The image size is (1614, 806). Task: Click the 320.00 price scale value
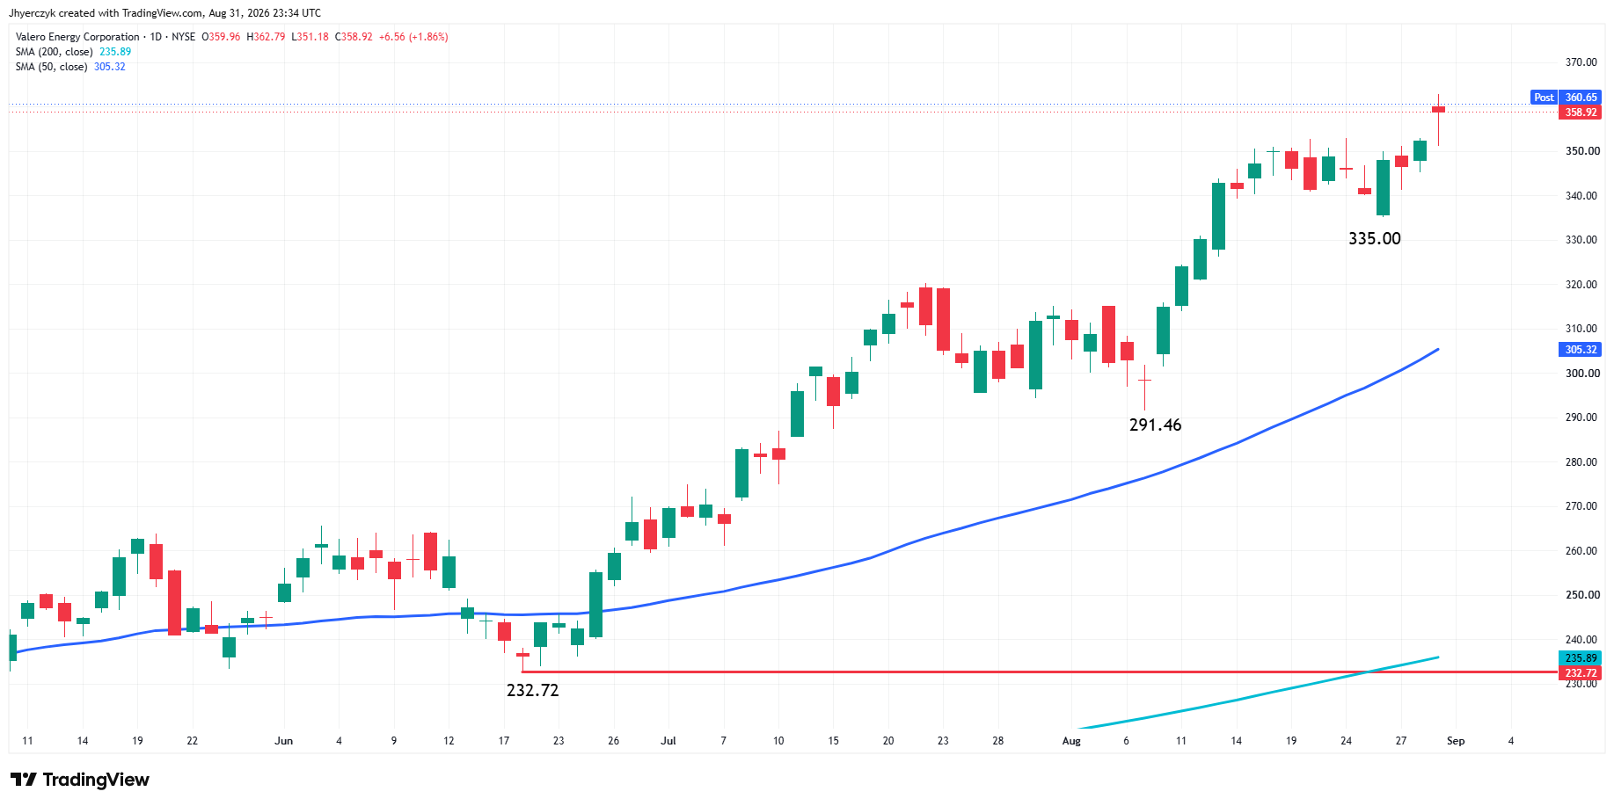pyautogui.click(x=1581, y=285)
